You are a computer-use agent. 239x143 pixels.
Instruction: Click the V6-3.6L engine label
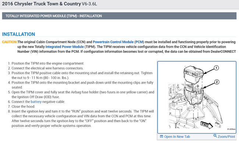pos(89,4)
